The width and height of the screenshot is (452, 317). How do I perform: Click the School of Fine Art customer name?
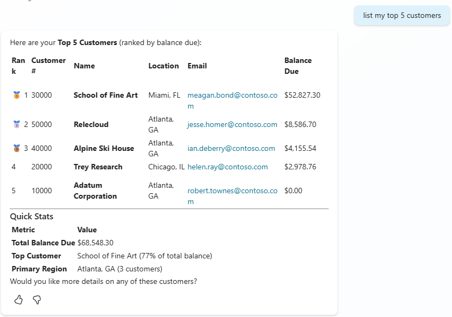coord(106,95)
